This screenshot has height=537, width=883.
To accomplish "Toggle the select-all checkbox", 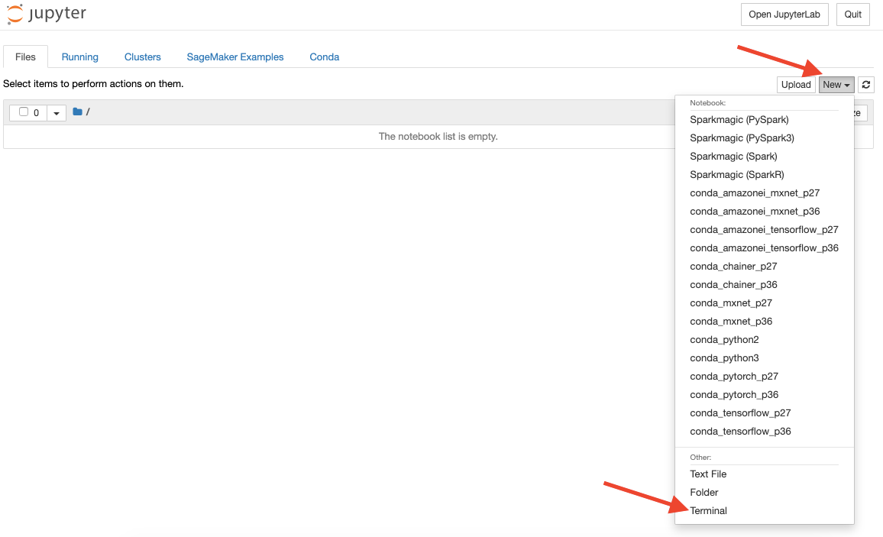I will pyautogui.click(x=22, y=112).
